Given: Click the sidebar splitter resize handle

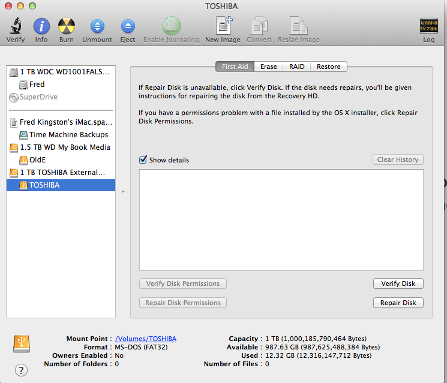Looking at the screenshot, I should coord(123,192).
